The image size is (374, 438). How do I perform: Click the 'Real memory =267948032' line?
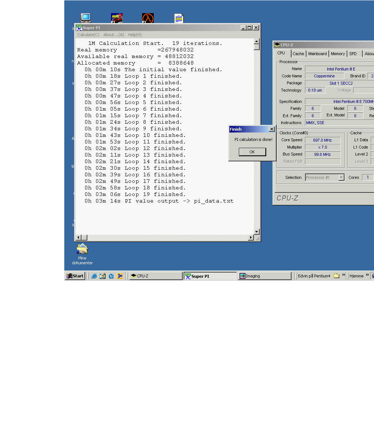135,50
